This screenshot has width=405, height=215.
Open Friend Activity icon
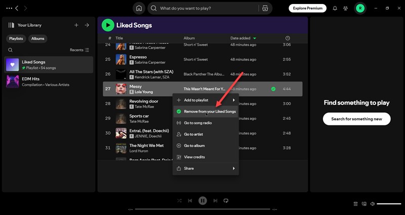(345, 8)
